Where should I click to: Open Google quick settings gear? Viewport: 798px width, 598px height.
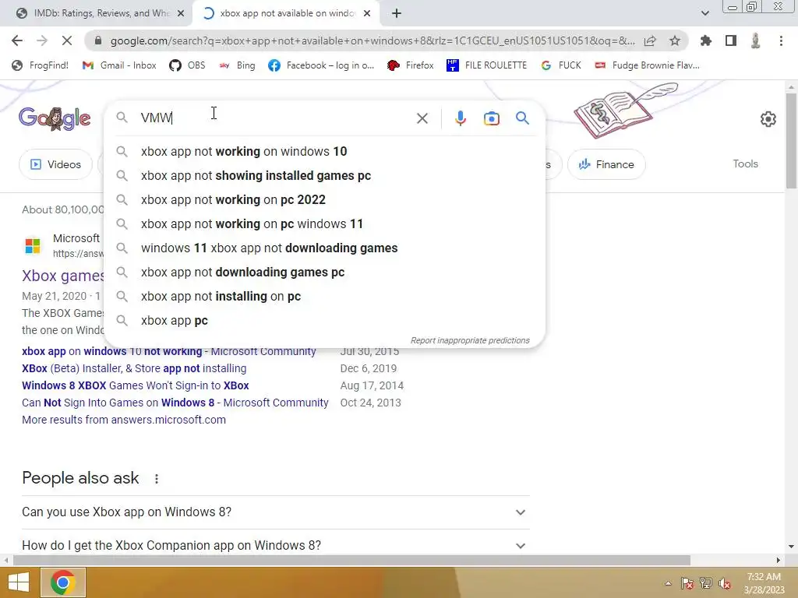point(768,119)
